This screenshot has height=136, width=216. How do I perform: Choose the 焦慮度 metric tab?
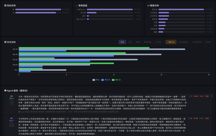click(208, 42)
